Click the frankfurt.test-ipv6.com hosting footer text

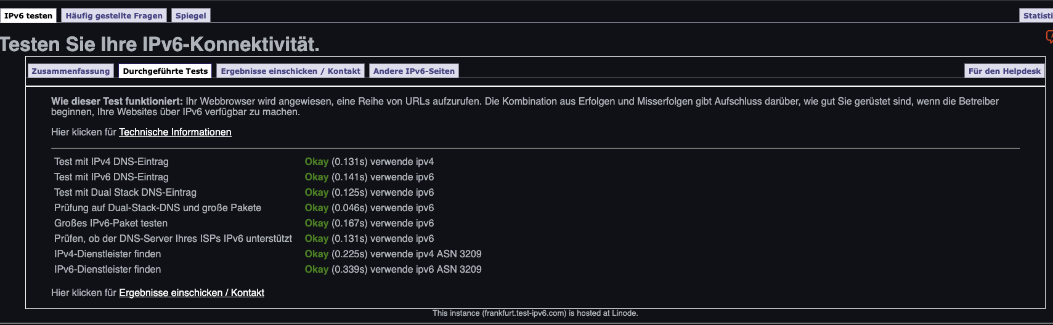click(x=535, y=313)
